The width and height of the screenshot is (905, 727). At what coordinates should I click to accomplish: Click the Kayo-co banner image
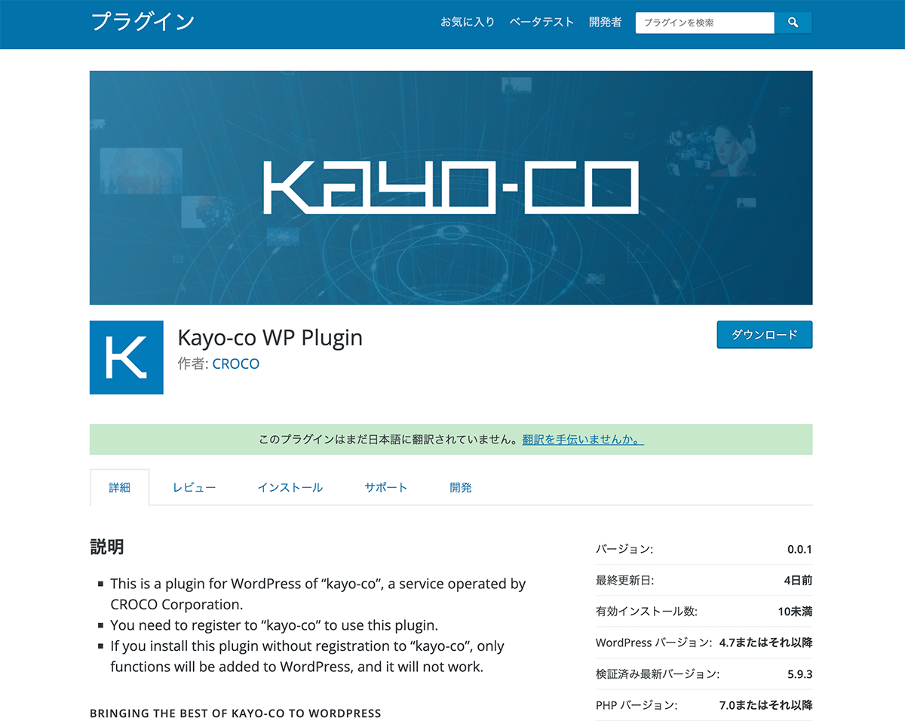pyautogui.click(x=451, y=188)
